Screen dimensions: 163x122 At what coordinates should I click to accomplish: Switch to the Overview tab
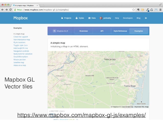(x=84, y=31)
